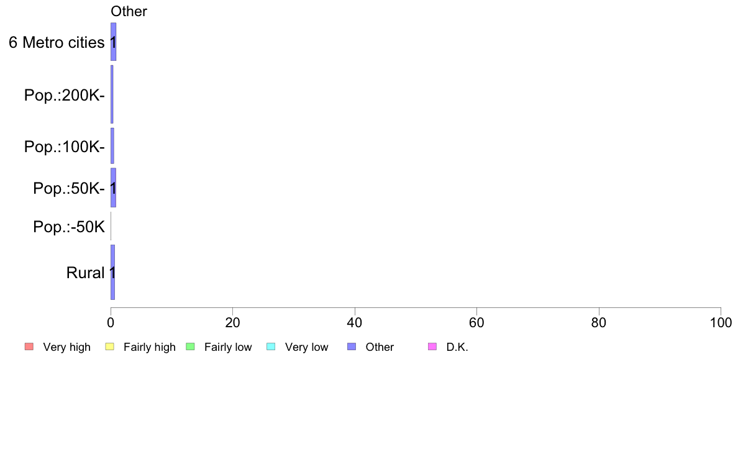Select the Pop.:200K- bar
738x457 pixels.
[x=112, y=94]
